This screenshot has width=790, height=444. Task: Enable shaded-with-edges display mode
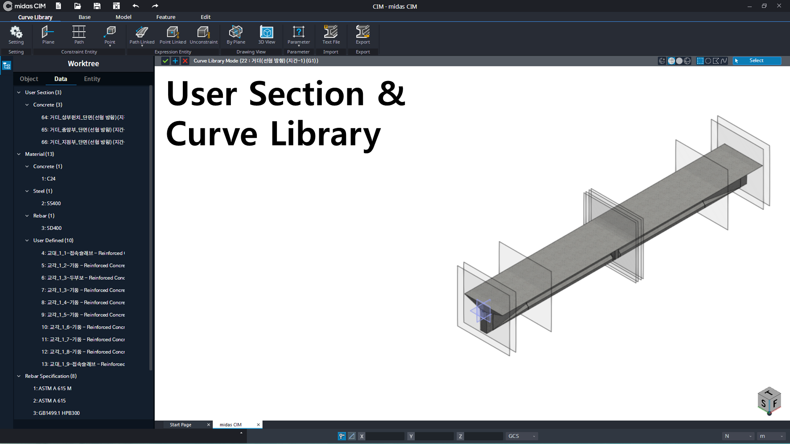[671, 61]
